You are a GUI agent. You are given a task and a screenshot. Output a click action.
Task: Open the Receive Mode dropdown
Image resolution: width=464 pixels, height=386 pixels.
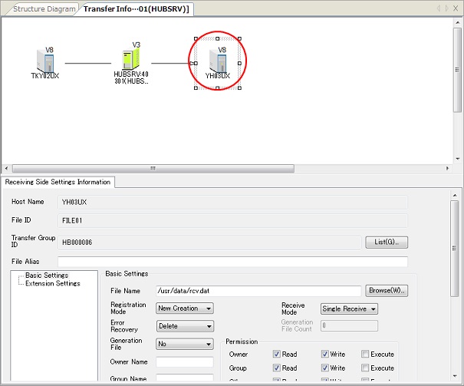tap(349, 308)
